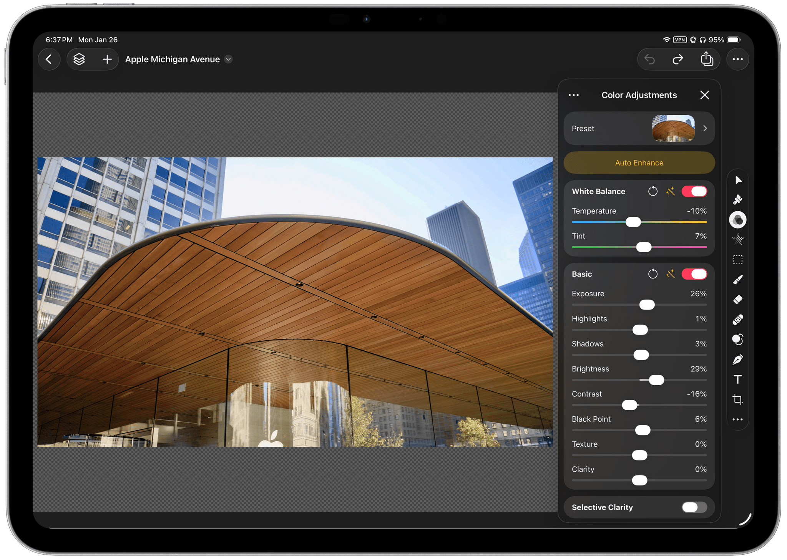787x560 pixels.
Task: Open the Color Adjustments ellipsis menu
Action: tap(573, 95)
